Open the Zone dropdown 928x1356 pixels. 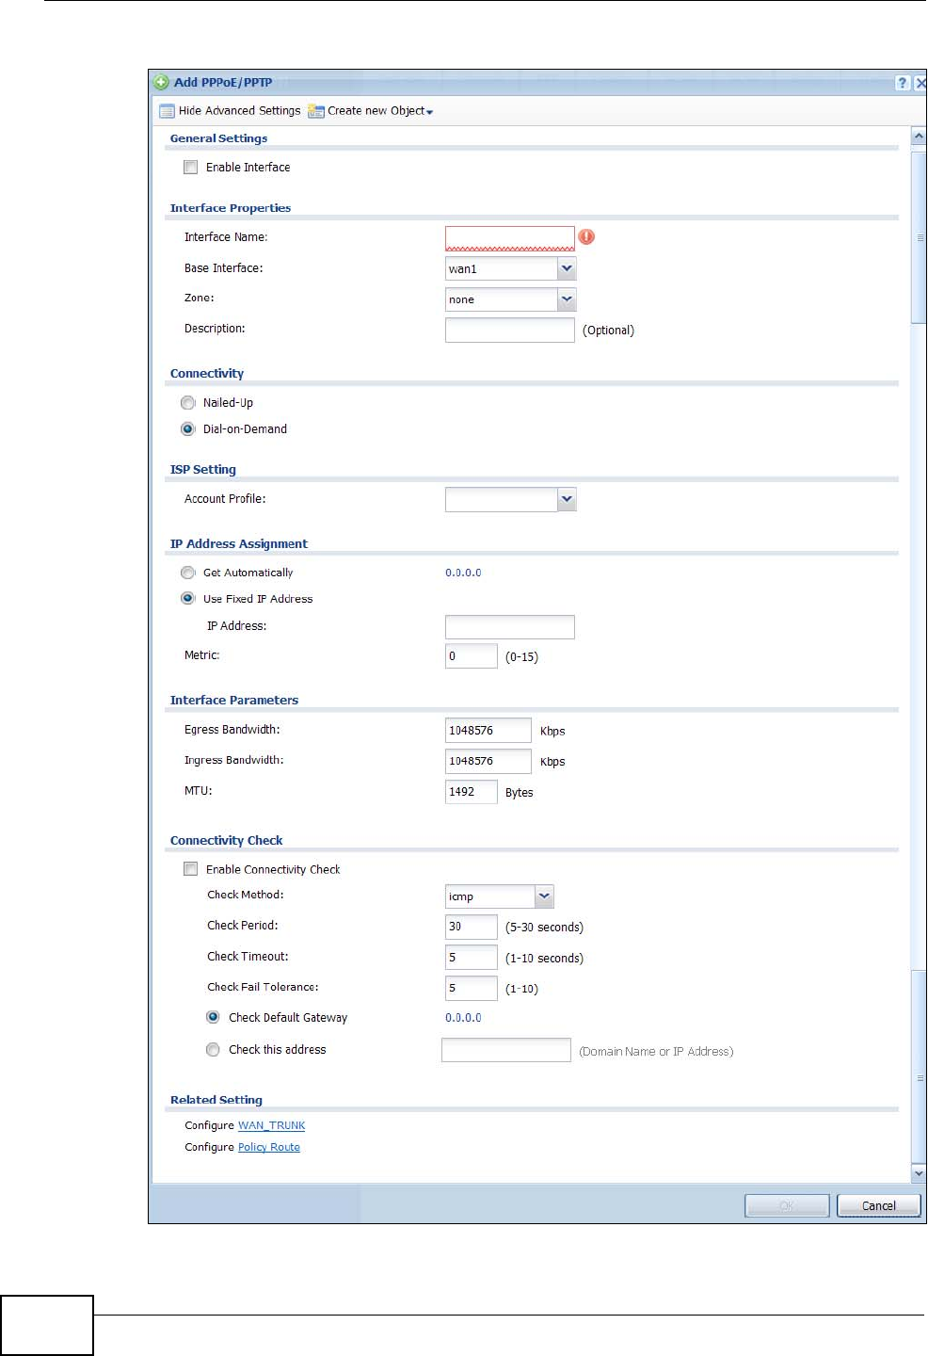click(x=567, y=299)
